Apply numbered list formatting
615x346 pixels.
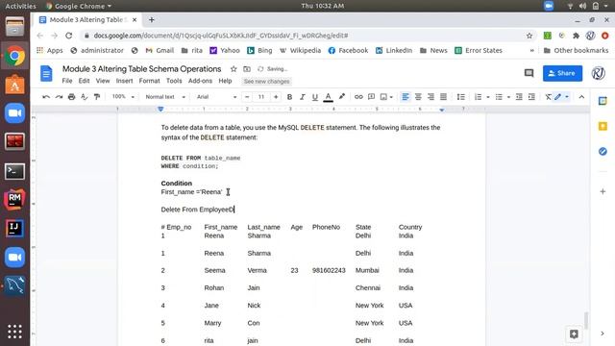(x=478, y=97)
